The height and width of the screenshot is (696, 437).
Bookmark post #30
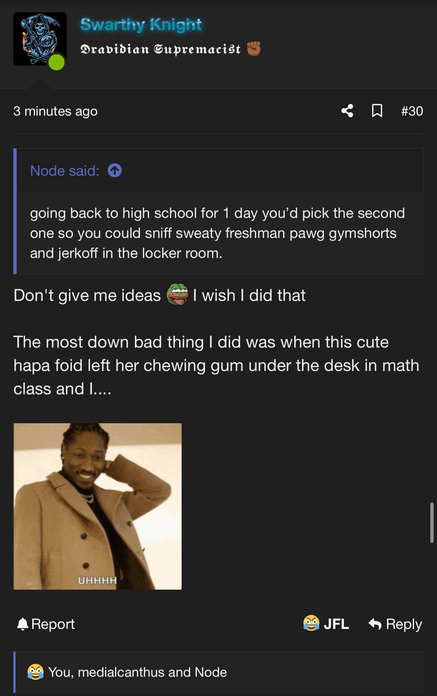tap(377, 111)
